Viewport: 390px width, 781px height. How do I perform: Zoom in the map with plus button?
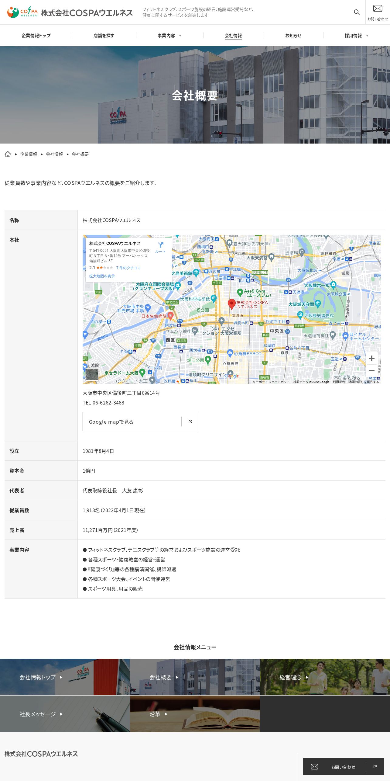(x=371, y=358)
